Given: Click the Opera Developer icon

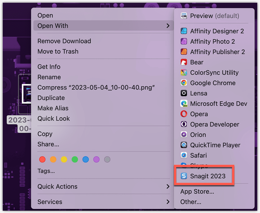Looking at the screenshot, I should pos(184,124).
